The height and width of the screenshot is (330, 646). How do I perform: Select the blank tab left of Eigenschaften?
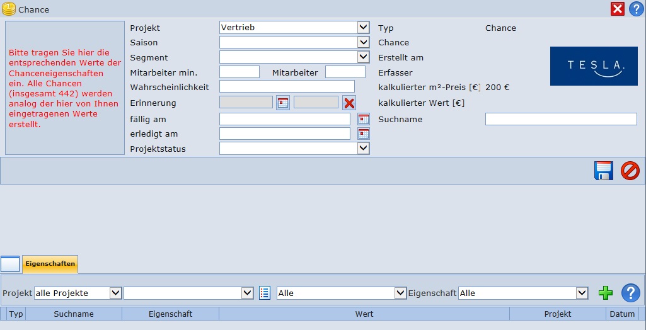click(10, 265)
